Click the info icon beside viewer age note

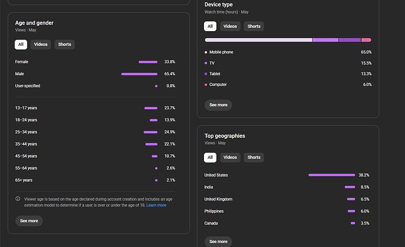point(18,198)
